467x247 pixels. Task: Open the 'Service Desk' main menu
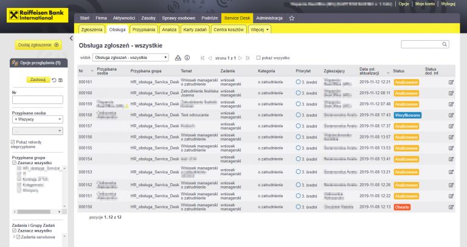click(x=237, y=18)
